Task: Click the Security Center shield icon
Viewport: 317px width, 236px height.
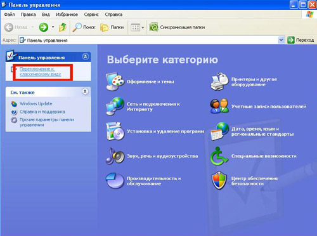Action: pyautogui.click(x=219, y=181)
